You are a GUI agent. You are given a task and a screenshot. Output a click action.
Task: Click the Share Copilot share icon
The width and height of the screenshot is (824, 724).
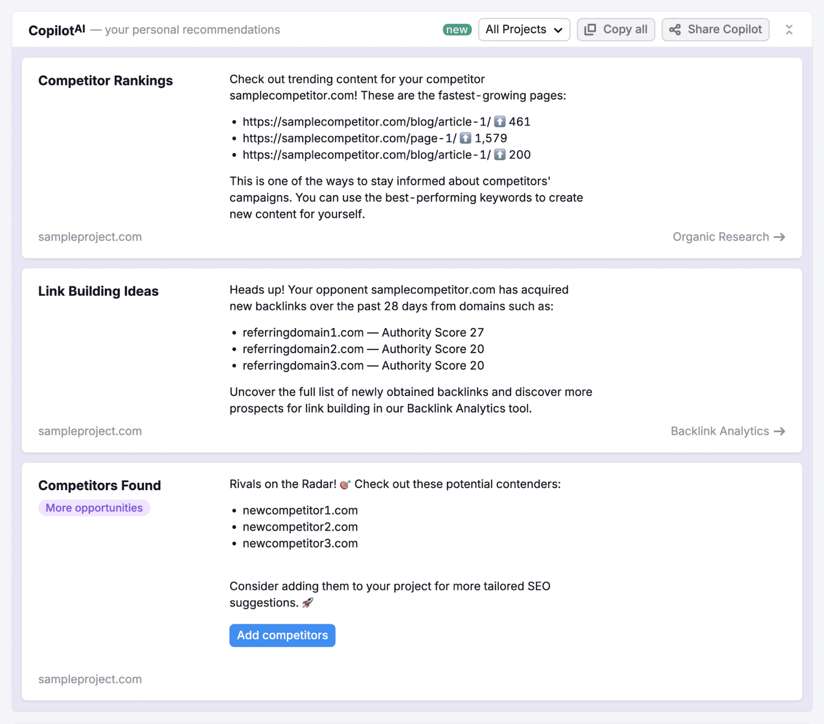[x=675, y=29]
